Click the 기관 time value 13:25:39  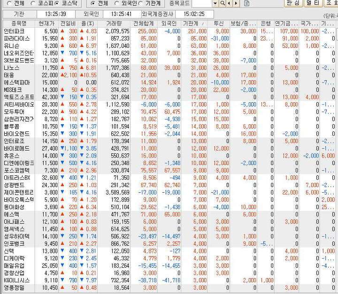click(x=55, y=14)
